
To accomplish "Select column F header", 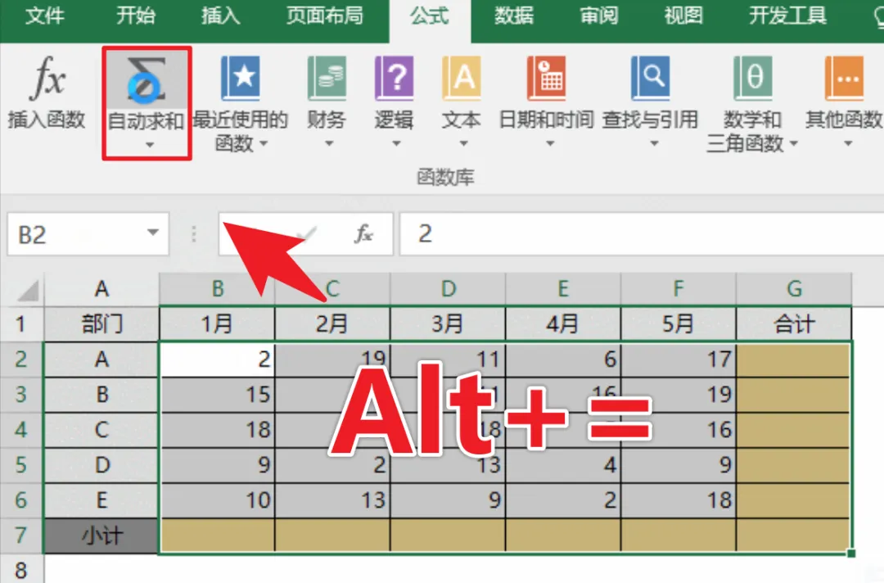I will tap(679, 289).
